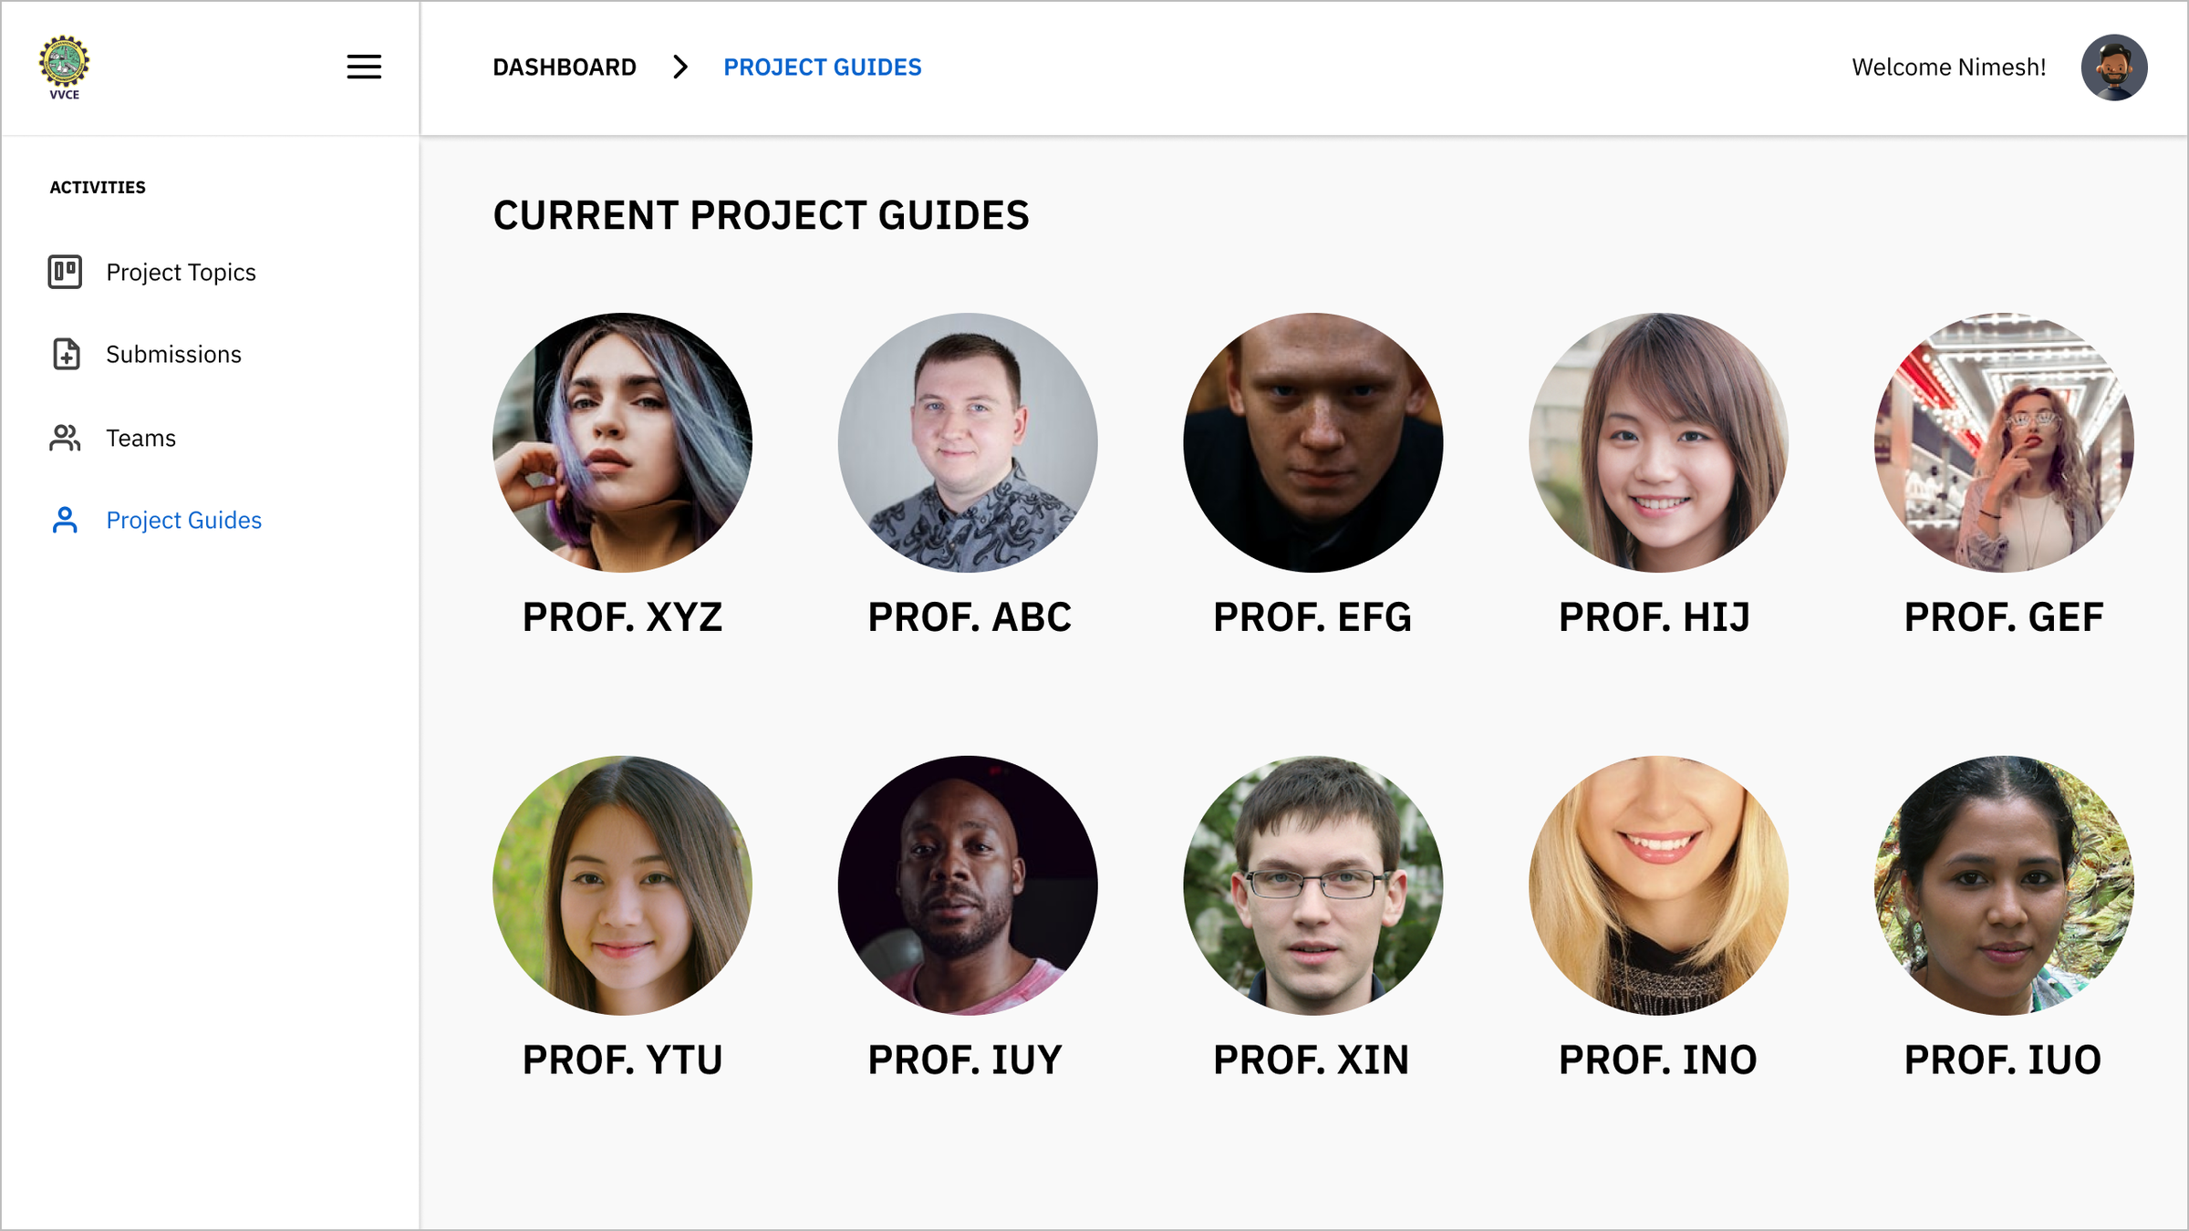Viewport: 2189px width, 1231px height.
Task: Go to the Submissions menu item
Action: [x=173, y=354]
